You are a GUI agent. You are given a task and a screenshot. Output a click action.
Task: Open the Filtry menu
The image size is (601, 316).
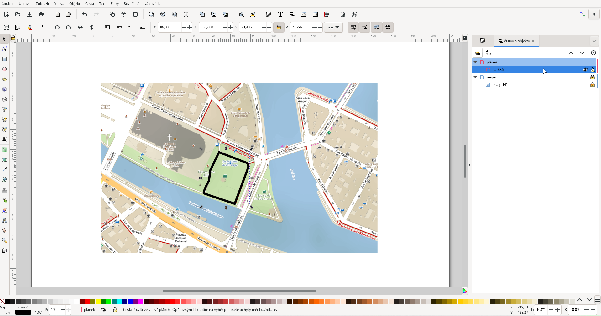pos(114,3)
